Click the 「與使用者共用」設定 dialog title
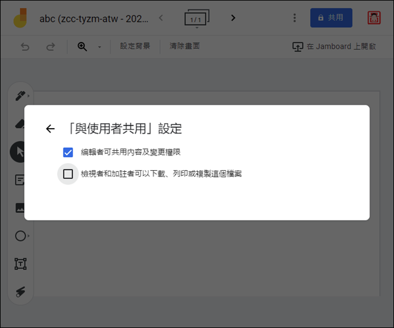 click(124, 129)
